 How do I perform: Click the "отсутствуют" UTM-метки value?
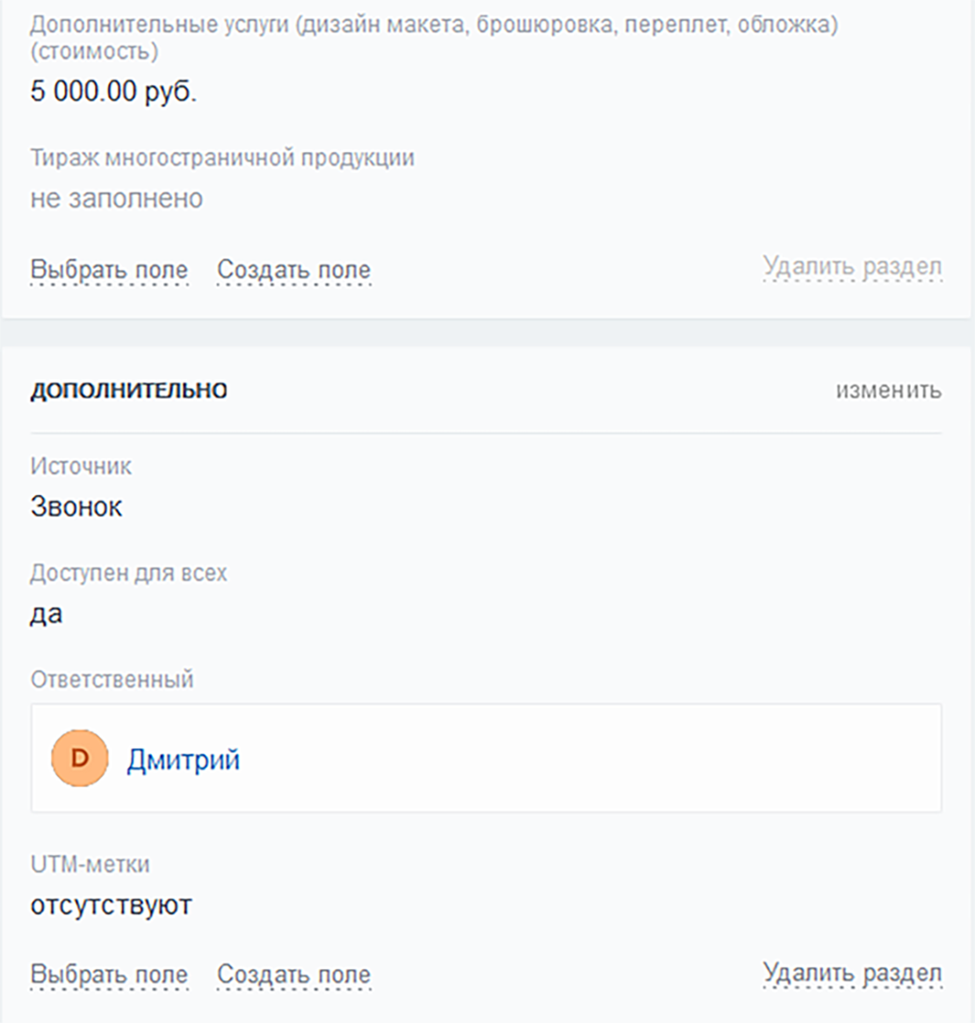tap(111, 905)
